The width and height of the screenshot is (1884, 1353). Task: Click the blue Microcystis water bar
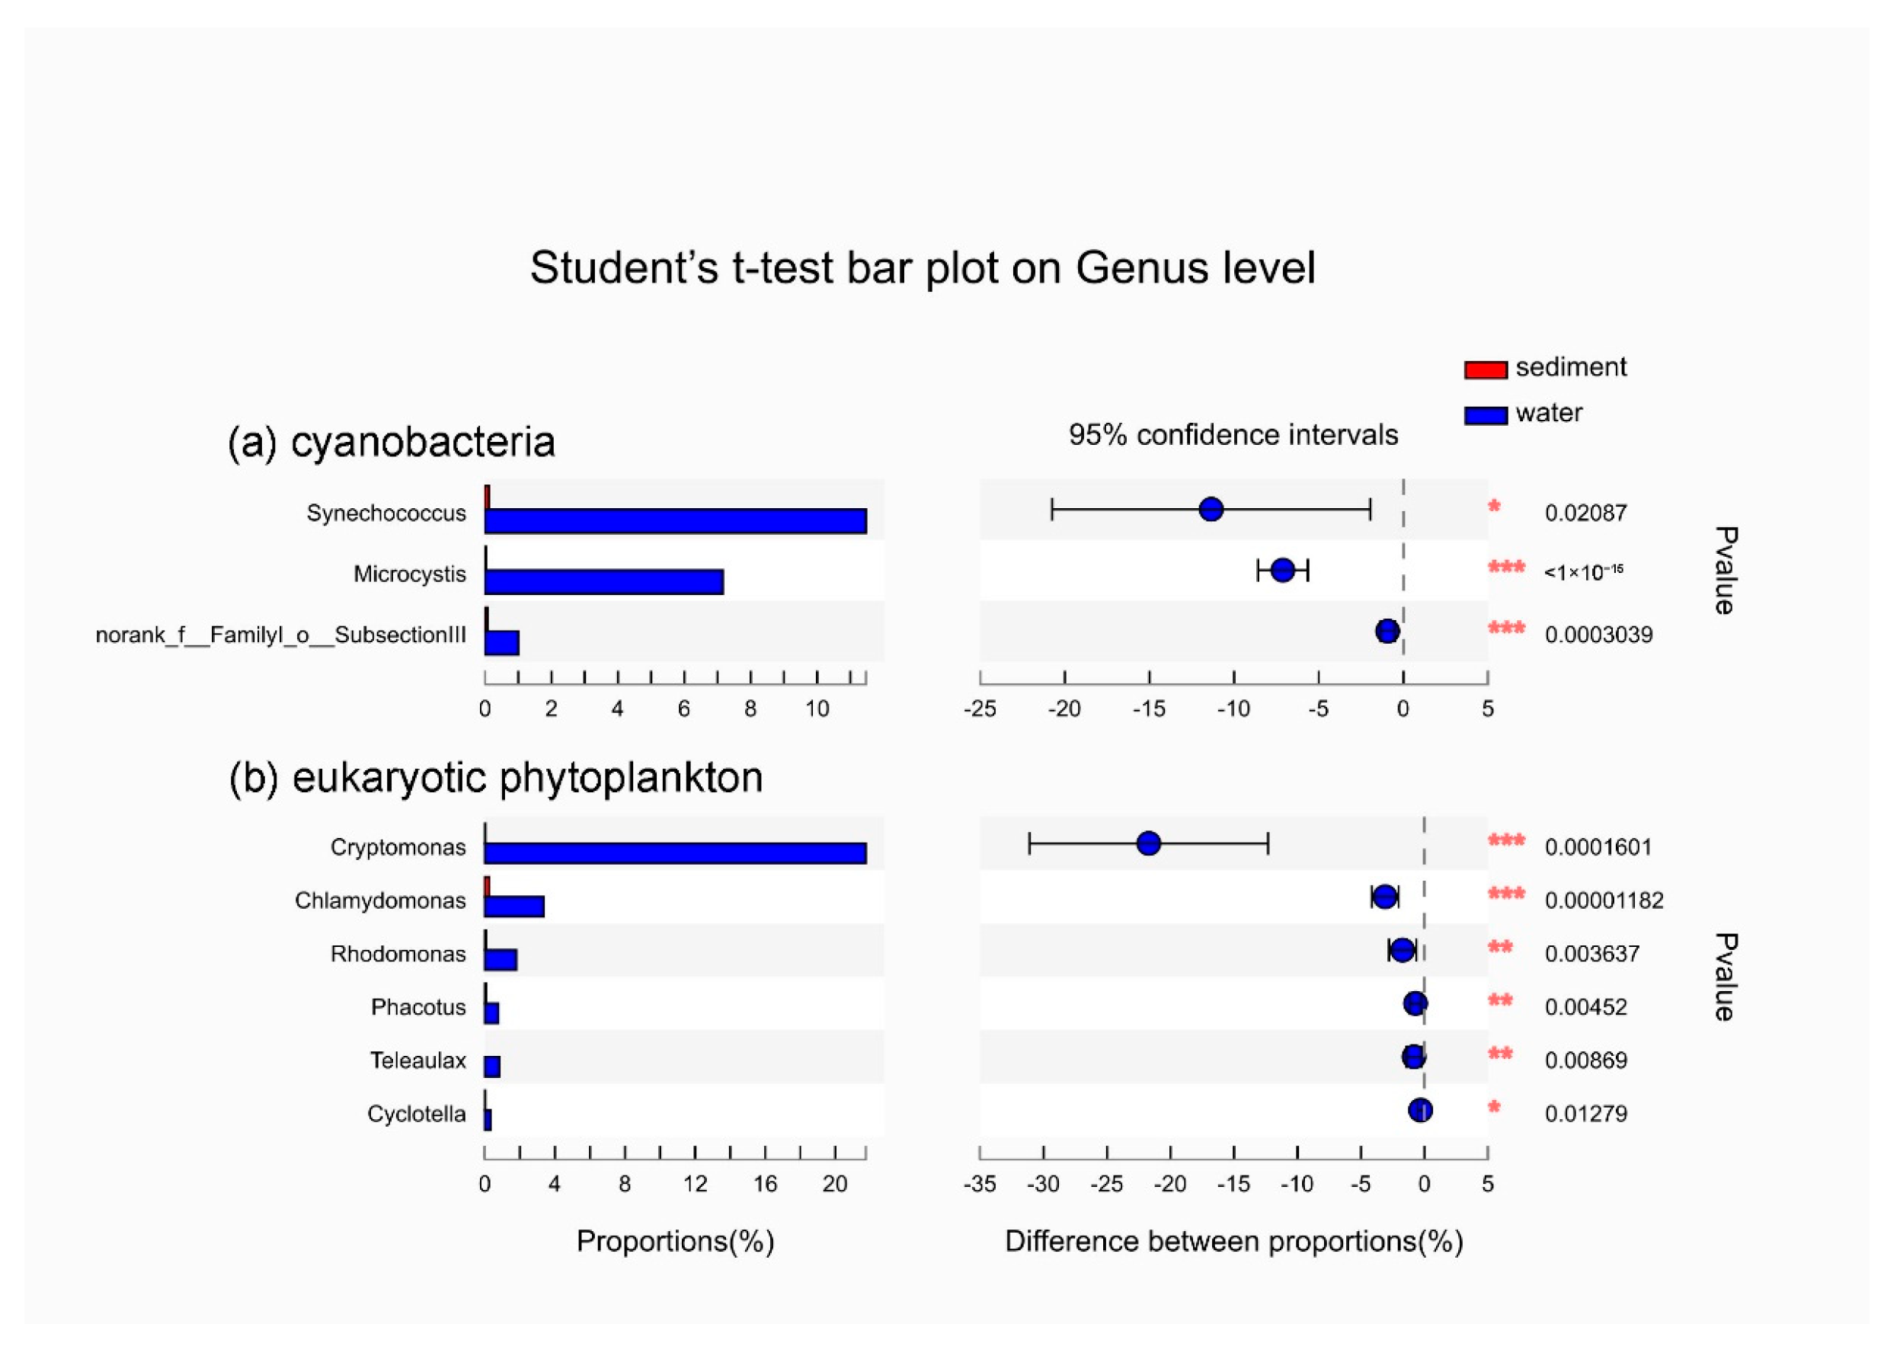[x=603, y=581]
